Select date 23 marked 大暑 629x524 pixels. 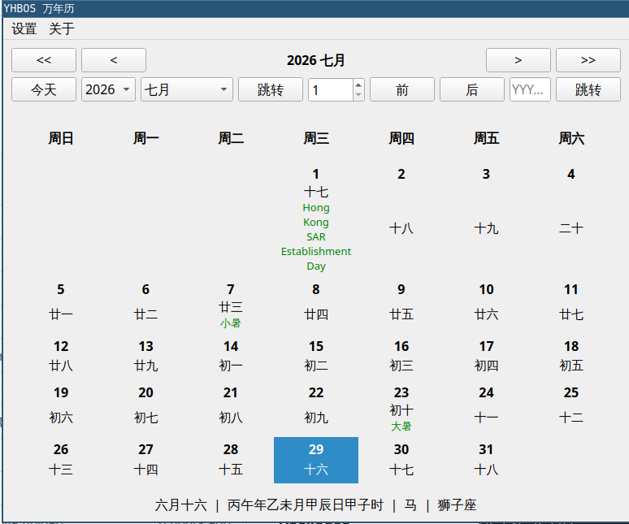(401, 409)
